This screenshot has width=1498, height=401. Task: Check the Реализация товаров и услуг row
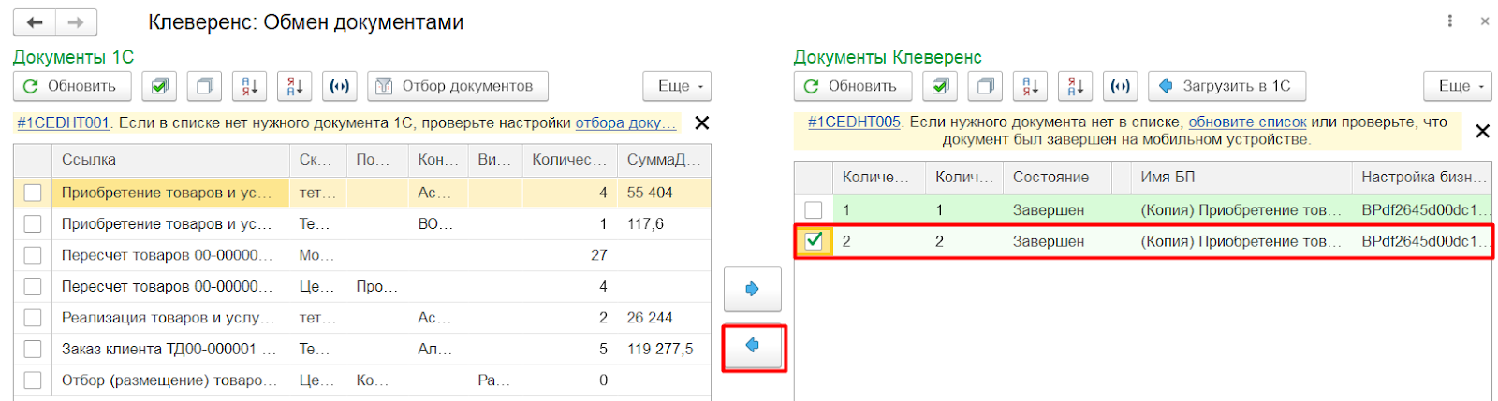tap(33, 318)
